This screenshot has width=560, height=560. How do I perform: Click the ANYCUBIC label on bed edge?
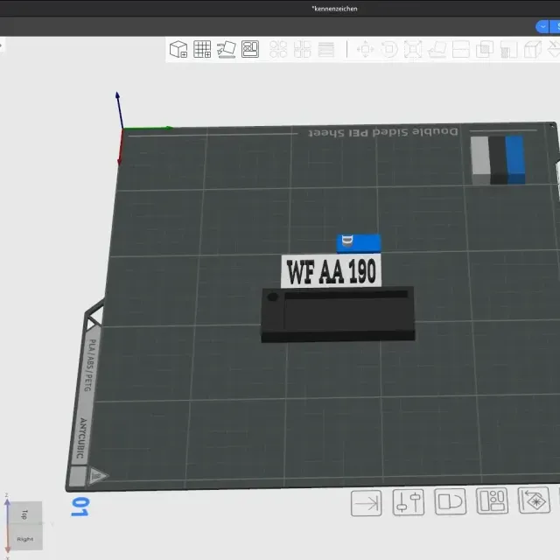(x=81, y=438)
